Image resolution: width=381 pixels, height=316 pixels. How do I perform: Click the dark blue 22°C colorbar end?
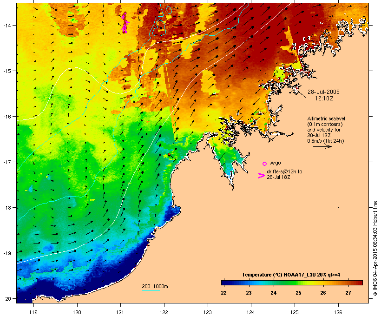coord(225,283)
